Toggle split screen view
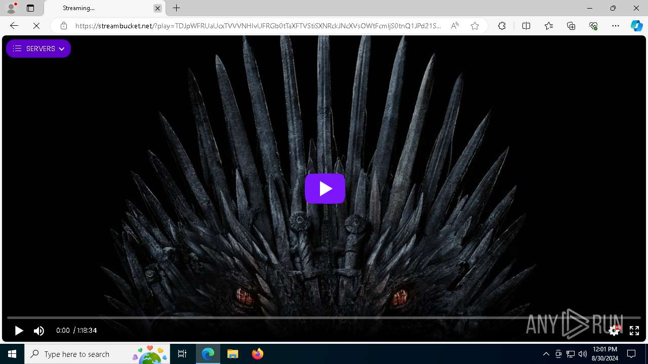648x364 pixels. (x=526, y=26)
